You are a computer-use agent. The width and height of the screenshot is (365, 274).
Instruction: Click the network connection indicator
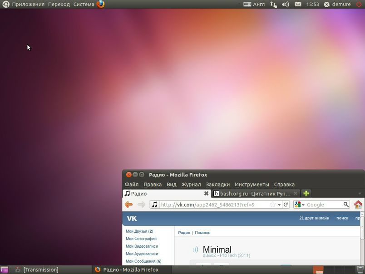point(273,4)
